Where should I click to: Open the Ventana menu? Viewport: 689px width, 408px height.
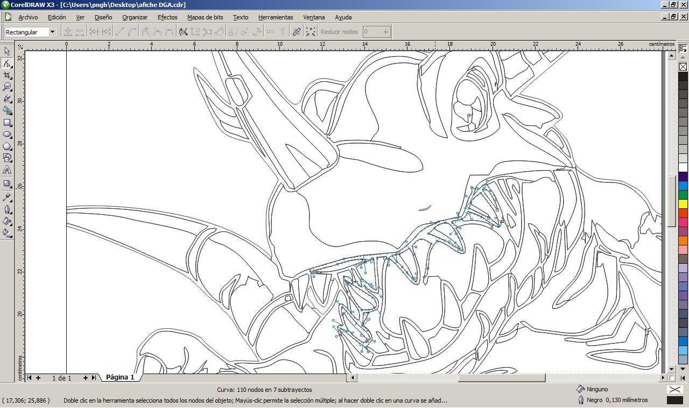[x=314, y=17]
